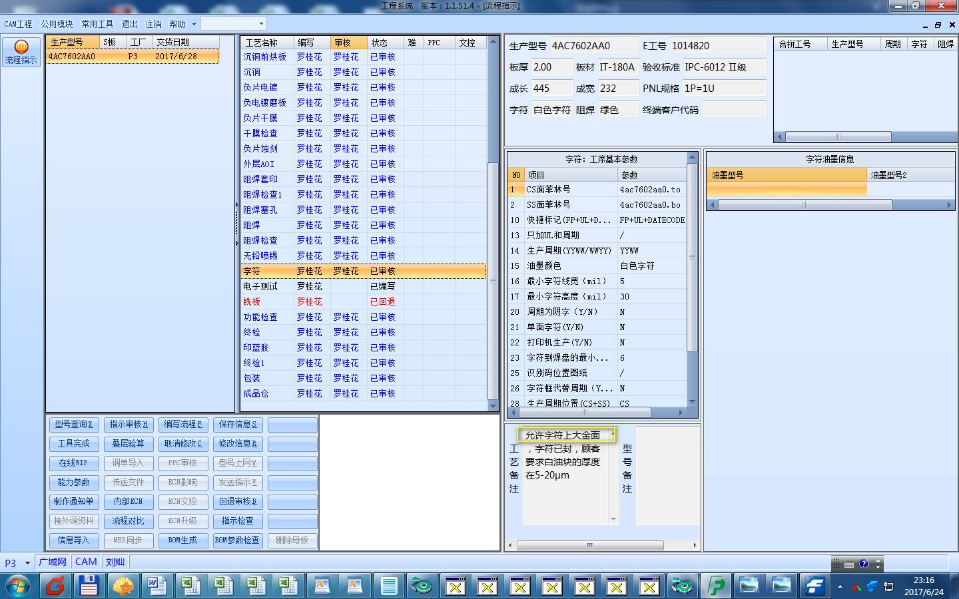Open the blue lined-page app in taskbar
This screenshot has height=599, width=959.
click(x=389, y=586)
